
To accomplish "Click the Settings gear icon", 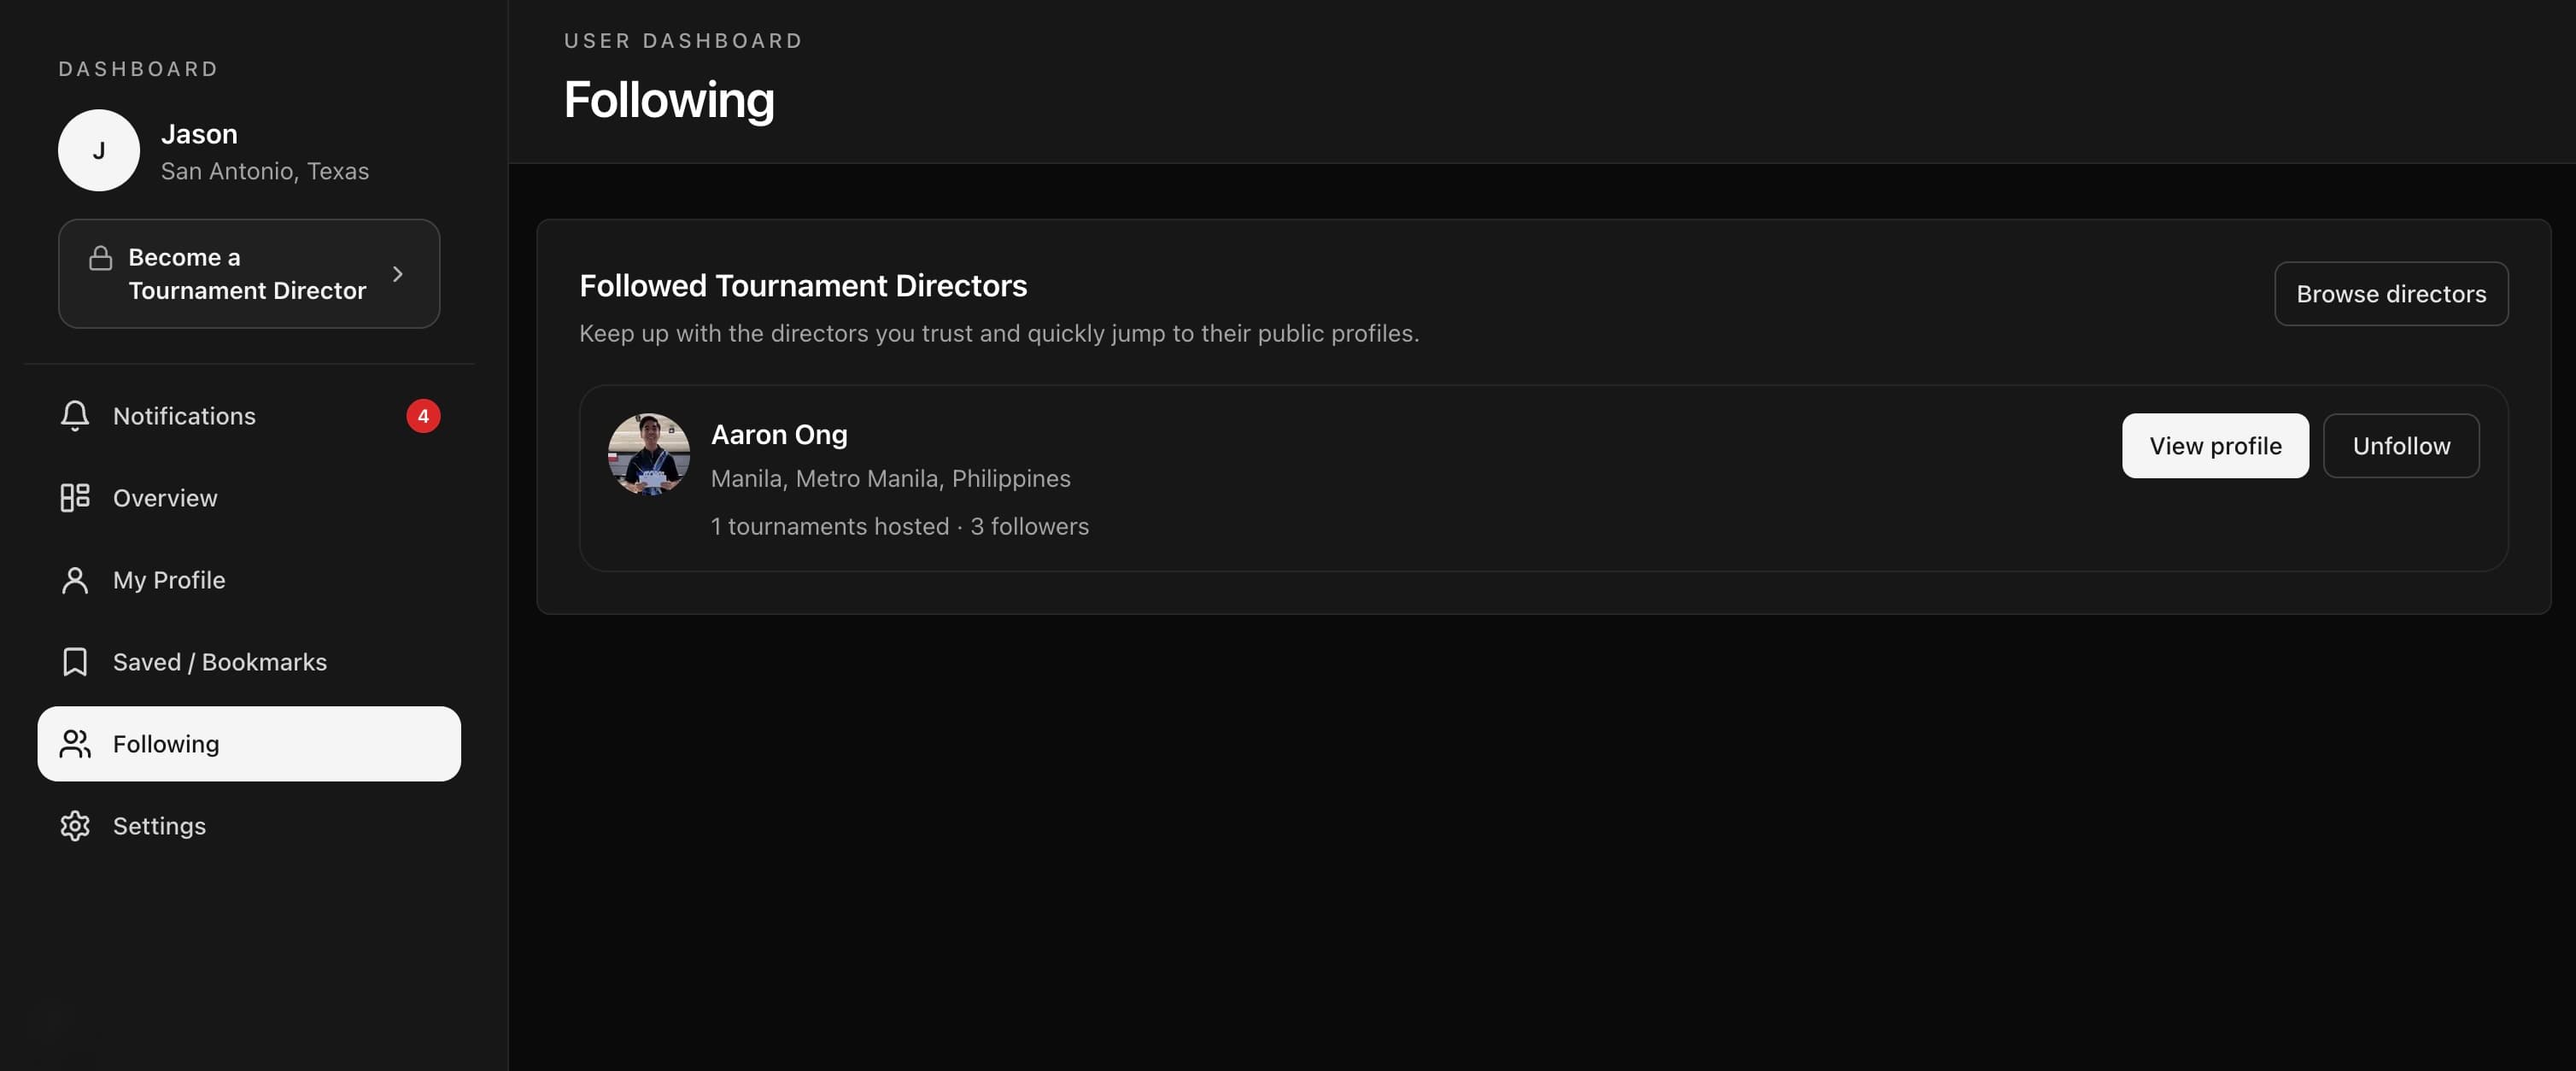I will pyautogui.click(x=75, y=826).
